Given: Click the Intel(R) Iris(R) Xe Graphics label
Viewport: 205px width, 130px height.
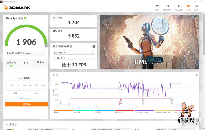Looking at the screenshot, I should point(19,53).
